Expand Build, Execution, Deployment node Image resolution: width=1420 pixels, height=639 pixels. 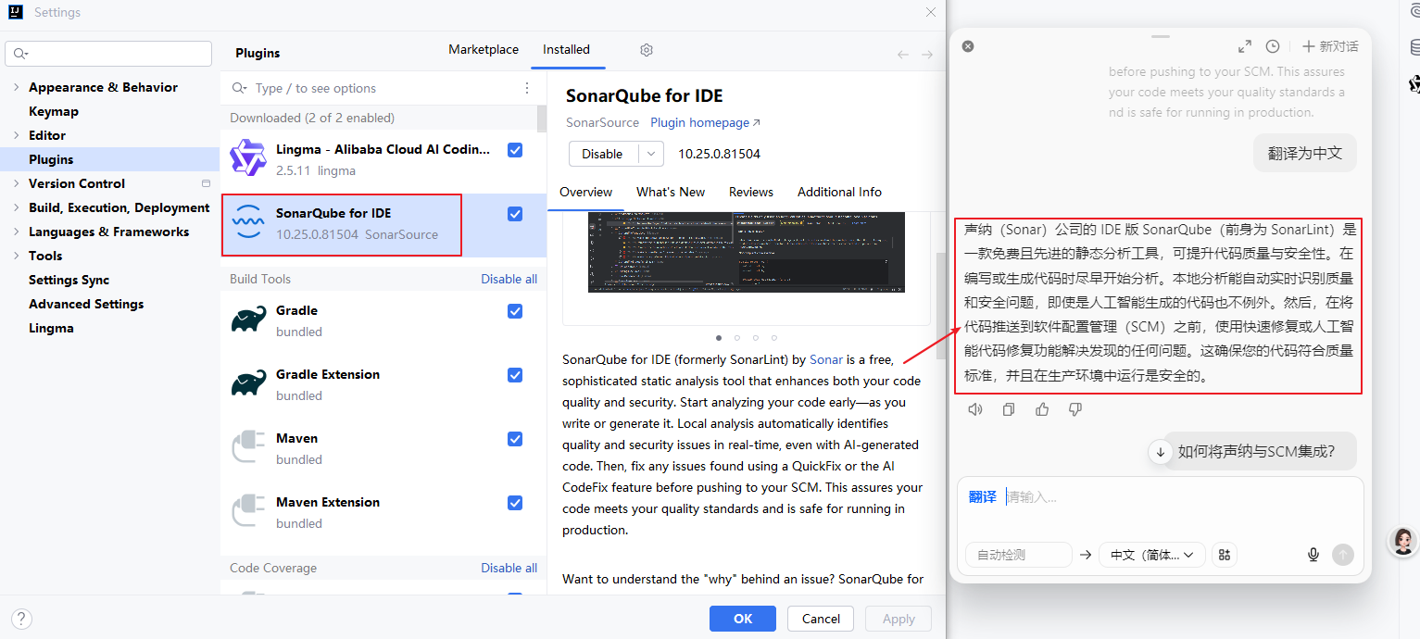point(16,207)
